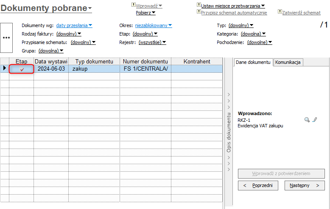Screen dimensions: 330x209
Task: Open the Typ filter dropdown
Action: click(241, 25)
